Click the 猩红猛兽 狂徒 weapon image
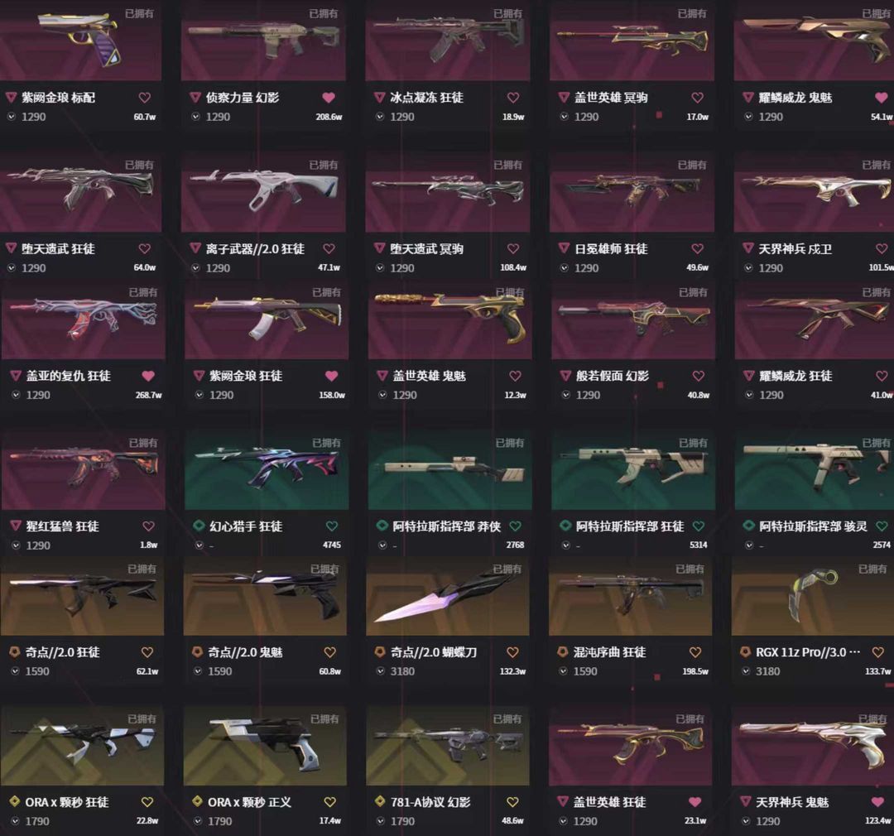The width and height of the screenshot is (894, 836). [84, 471]
